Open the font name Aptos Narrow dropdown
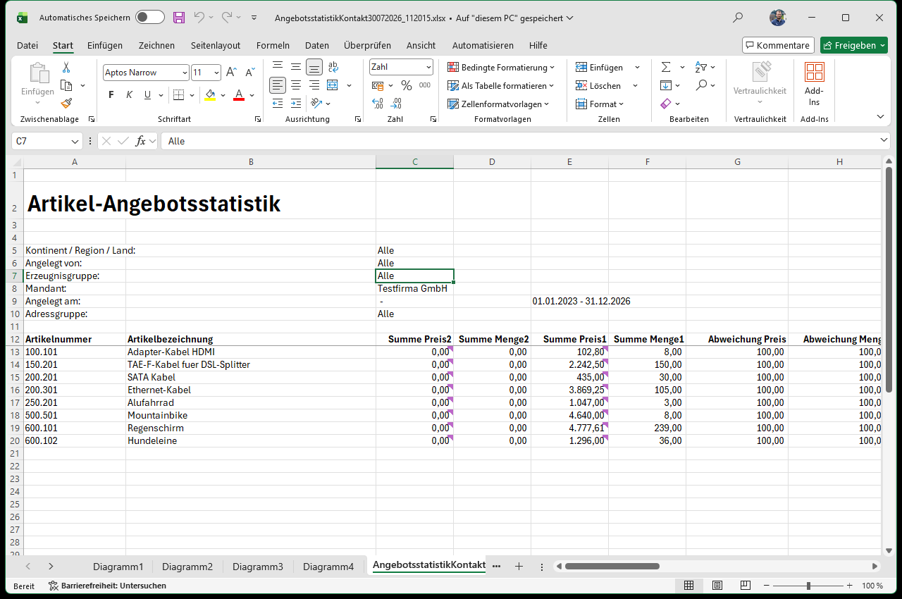The height and width of the screenshot is (599, 902). [x=185, y=73]
